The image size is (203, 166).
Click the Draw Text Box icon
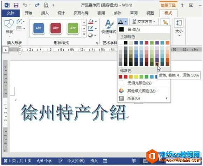[x=19, y=28]
